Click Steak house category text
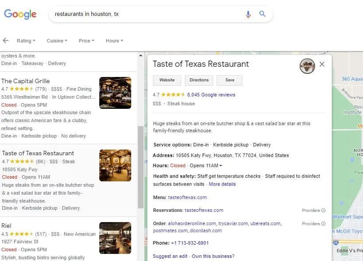 coord(181,104)
